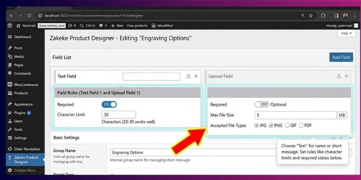Viewport: 361px width, 180px height.
Task: Visit the Yasinmart site from admin bar
Action: pos(26,26)
